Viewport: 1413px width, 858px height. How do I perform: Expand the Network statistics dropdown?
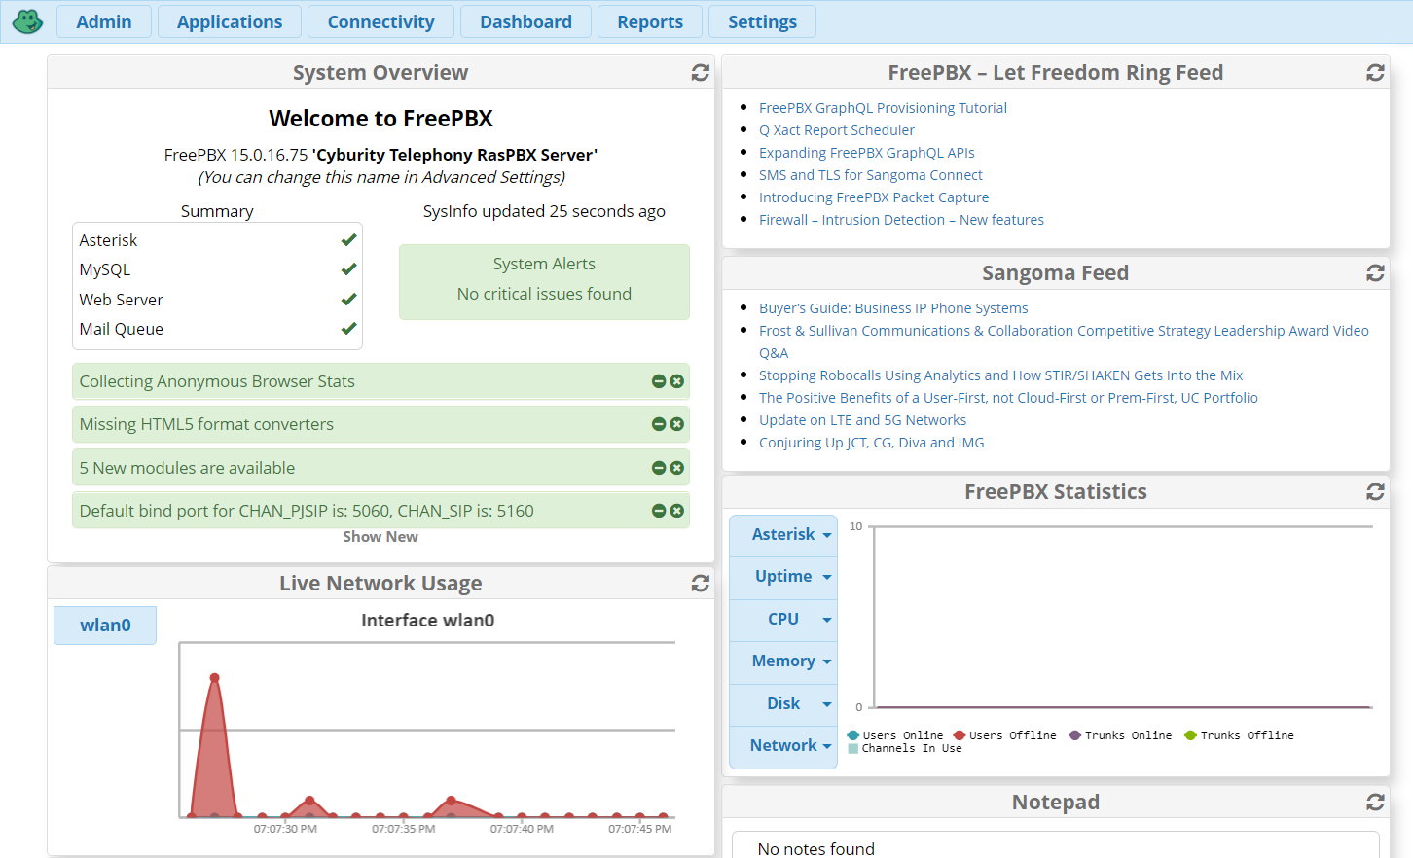click(782, 745)
